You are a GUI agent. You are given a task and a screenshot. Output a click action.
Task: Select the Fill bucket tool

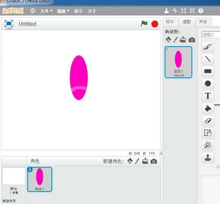[208, 108]
